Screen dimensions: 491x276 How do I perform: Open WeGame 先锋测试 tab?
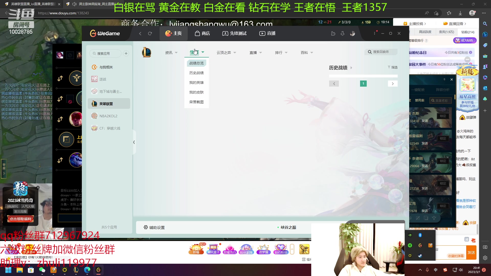235,33
